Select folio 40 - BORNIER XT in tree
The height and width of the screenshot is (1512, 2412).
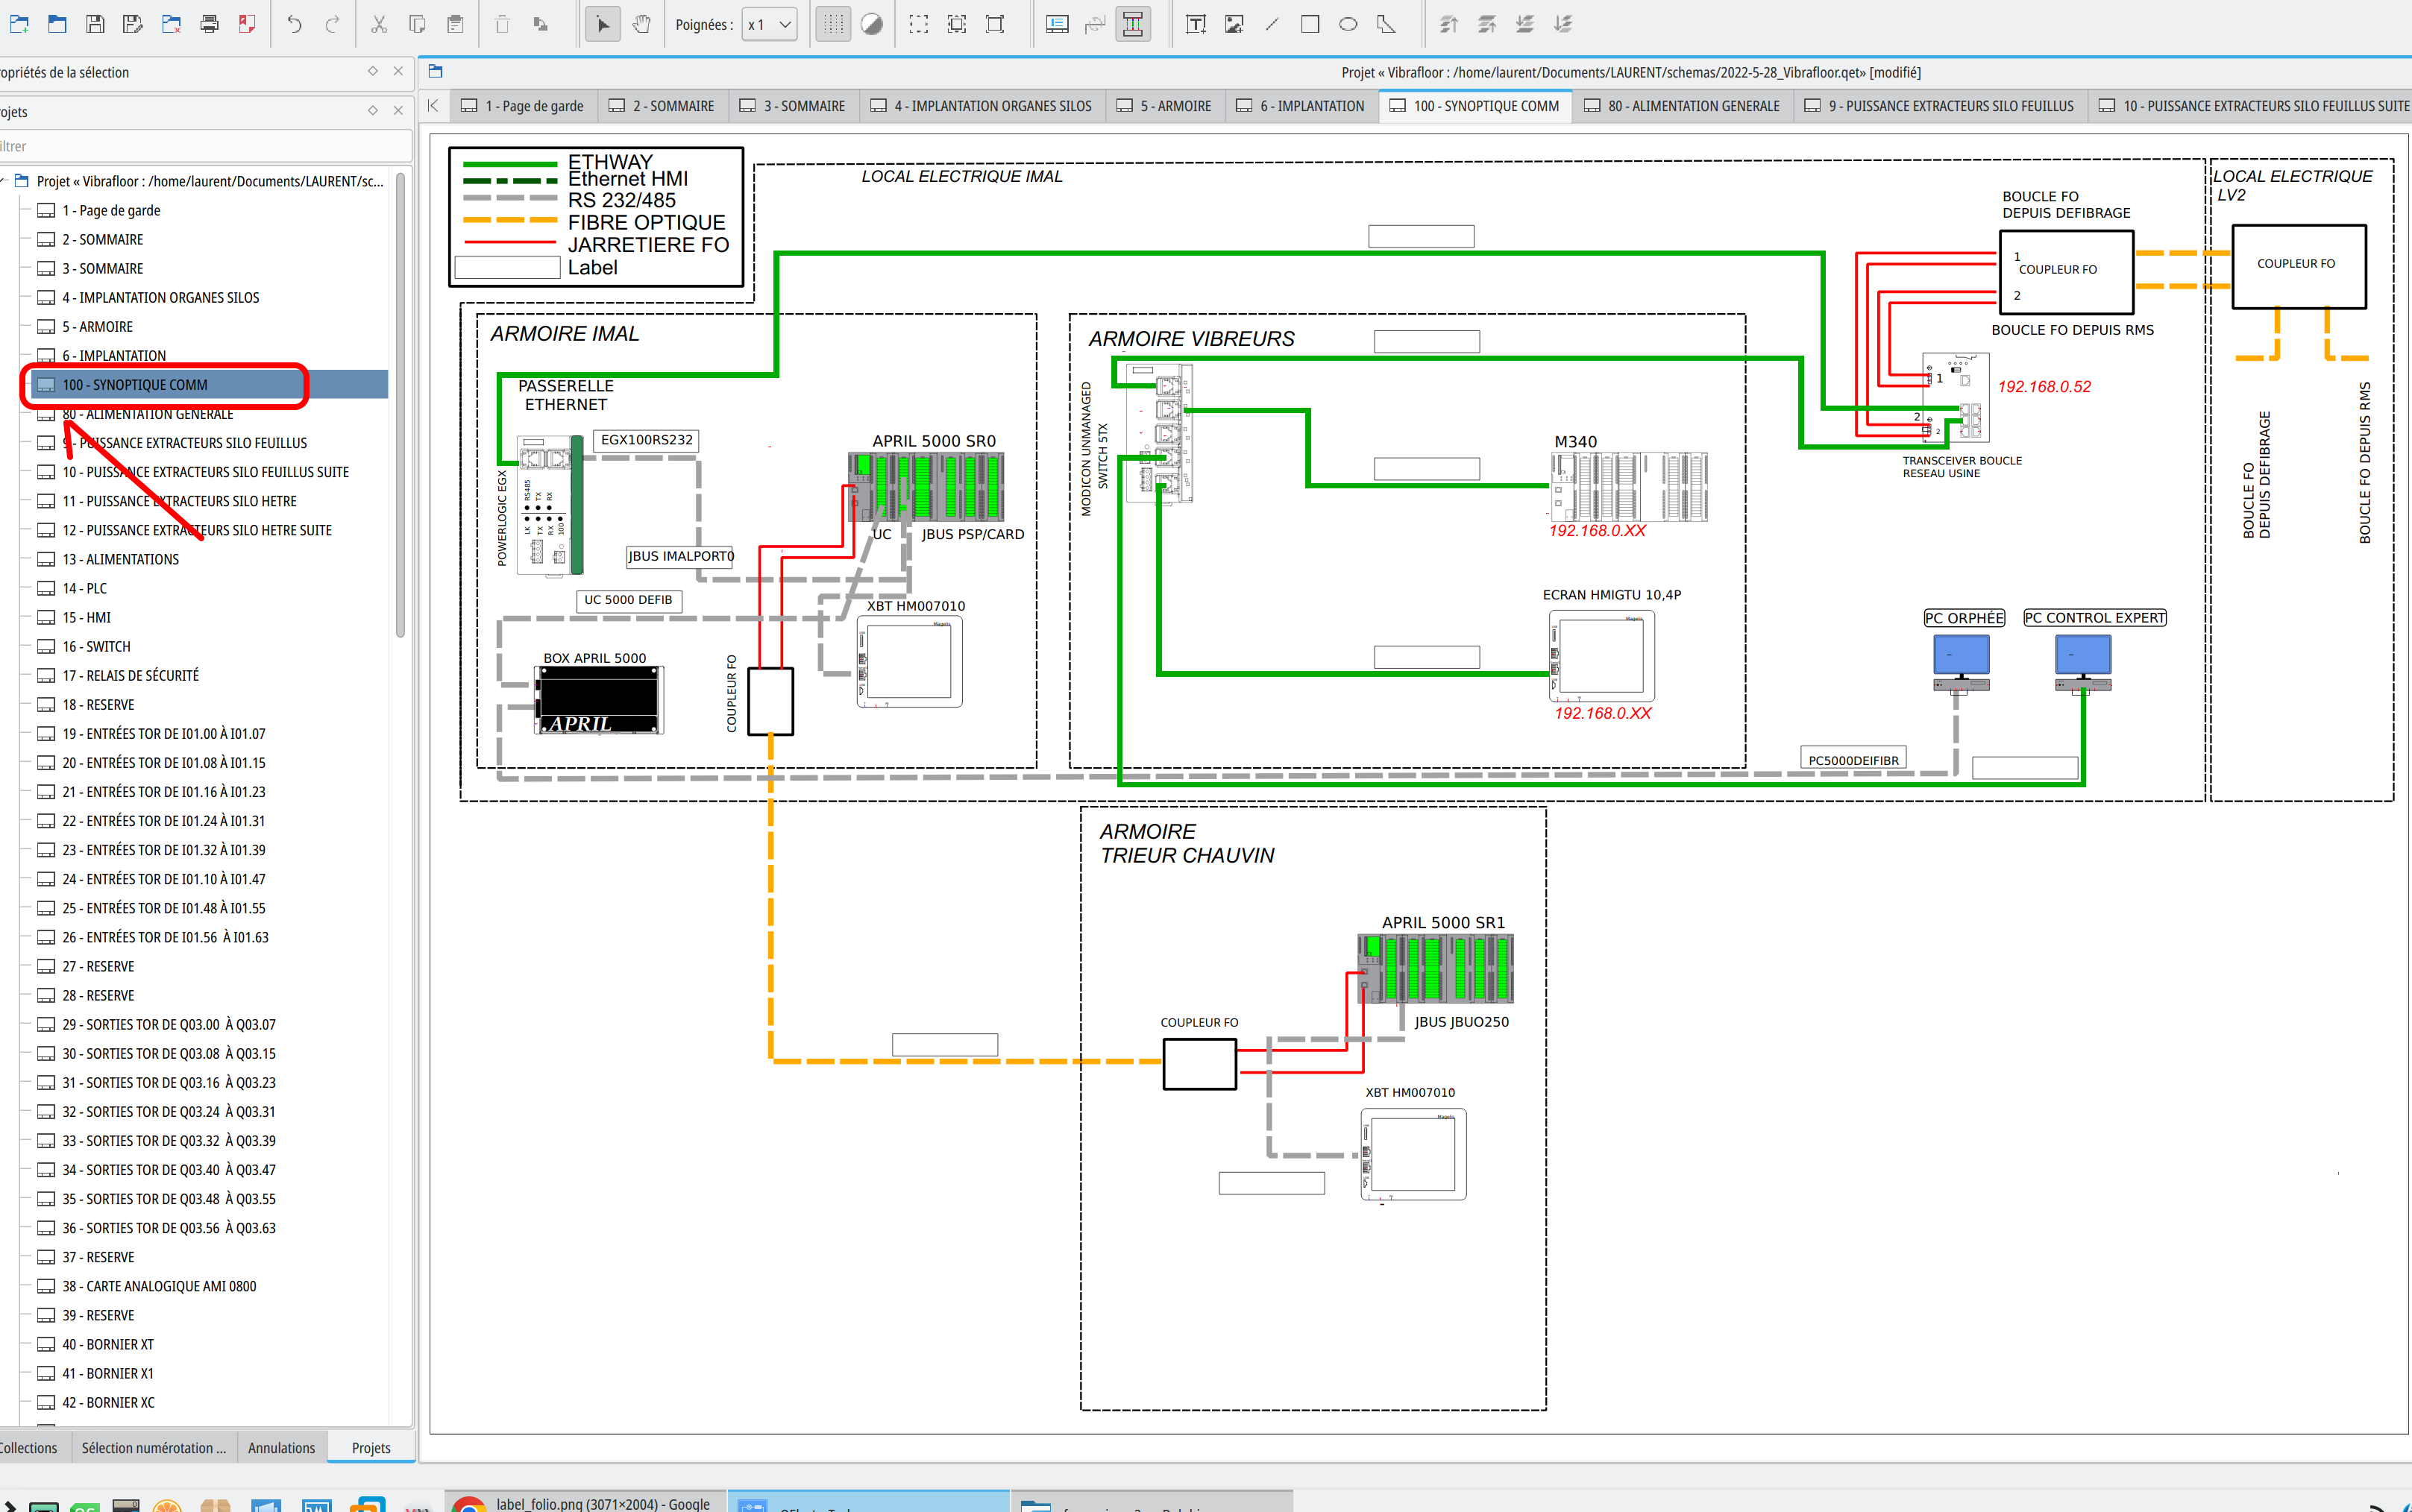(x=108, y=1344)
